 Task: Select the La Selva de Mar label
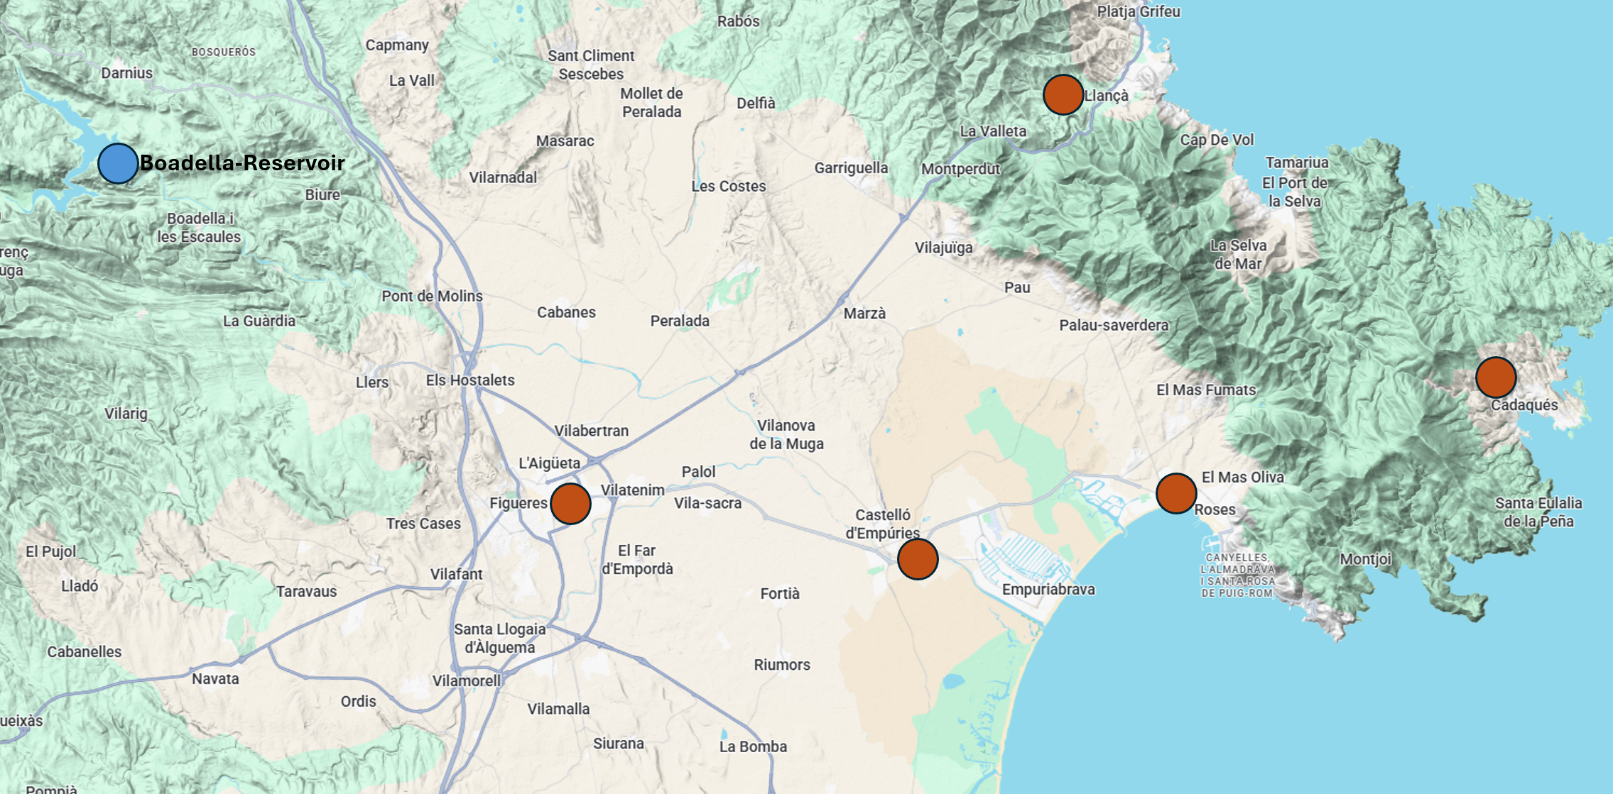click(1238, 254)
